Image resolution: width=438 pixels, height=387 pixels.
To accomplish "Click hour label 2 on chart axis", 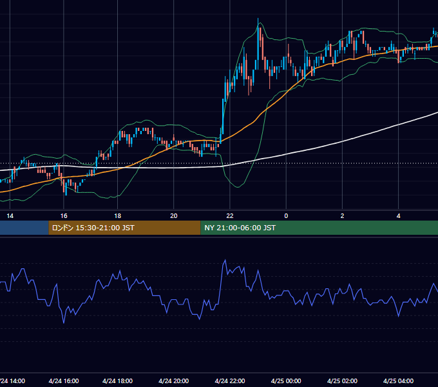I will click(342, 215).
